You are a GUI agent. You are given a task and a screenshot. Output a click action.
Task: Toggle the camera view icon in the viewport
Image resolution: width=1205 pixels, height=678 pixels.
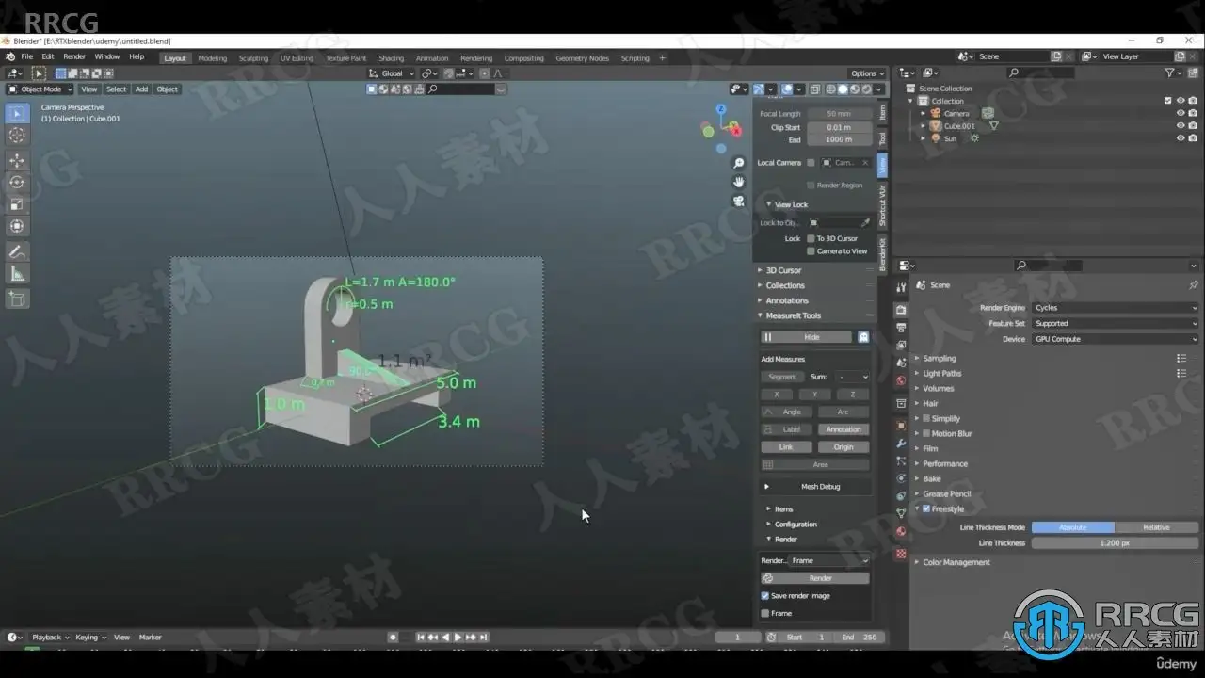tap(739, 201)
